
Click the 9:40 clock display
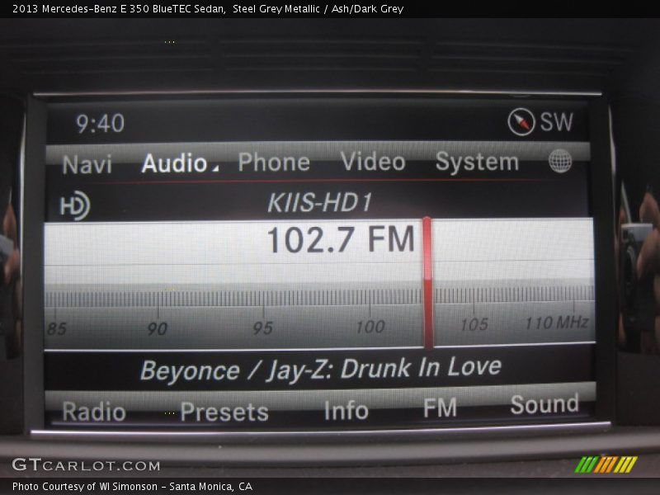pos(100,123)
